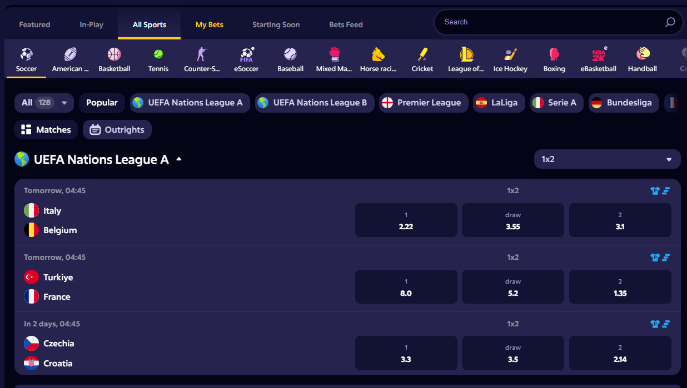The image size is (687, 388).
Task: Open the All 128 leagues dropdown
Action: tap(44, 103)
